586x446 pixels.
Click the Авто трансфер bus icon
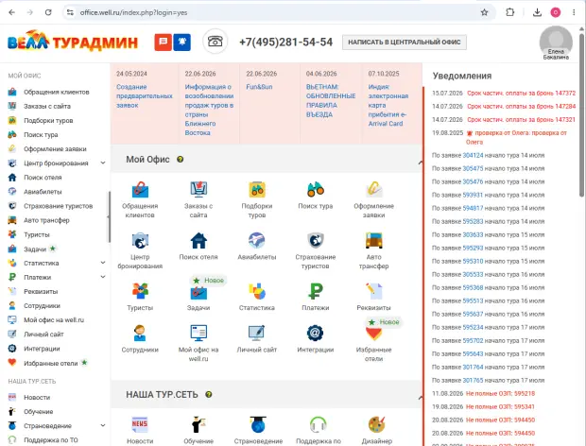tap(373, 241)
